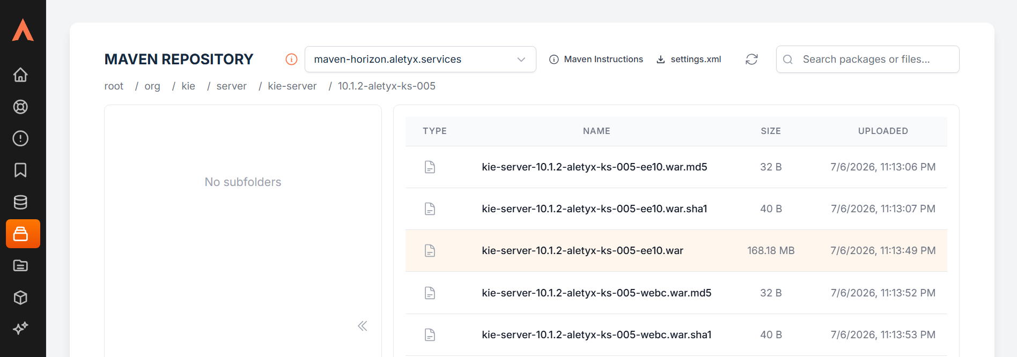The width and height of the screenshot is (1017, 357).
Task: Go to kie-server in breadcrumb
Action: coord(292,86)
